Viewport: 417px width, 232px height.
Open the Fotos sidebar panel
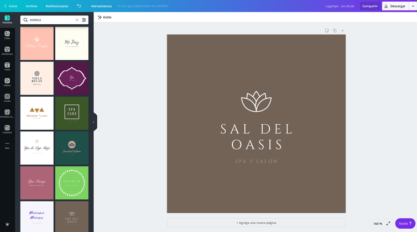pyautogui.click(x=7, y=35)
